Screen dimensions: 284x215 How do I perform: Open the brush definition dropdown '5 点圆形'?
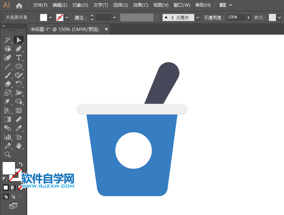(198, 17)
